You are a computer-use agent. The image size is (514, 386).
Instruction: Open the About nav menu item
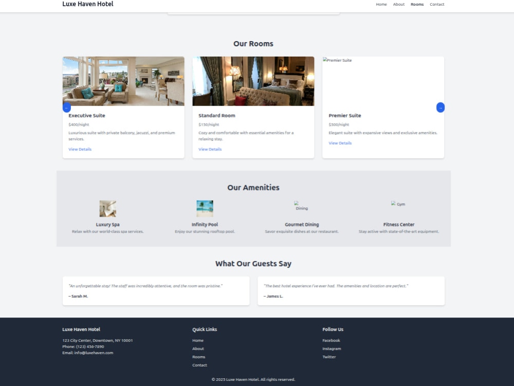tap(399, 4)
